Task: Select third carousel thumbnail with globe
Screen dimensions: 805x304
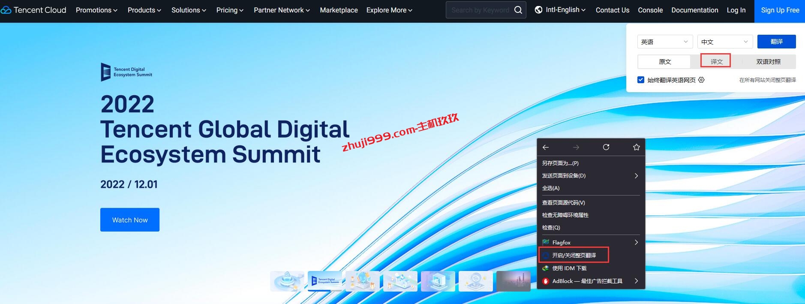Action: click(x=363, y=281)
